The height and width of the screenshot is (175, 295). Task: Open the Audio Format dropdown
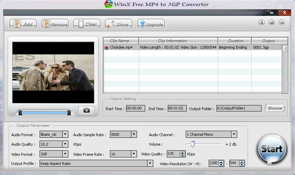tap(65, 134)
